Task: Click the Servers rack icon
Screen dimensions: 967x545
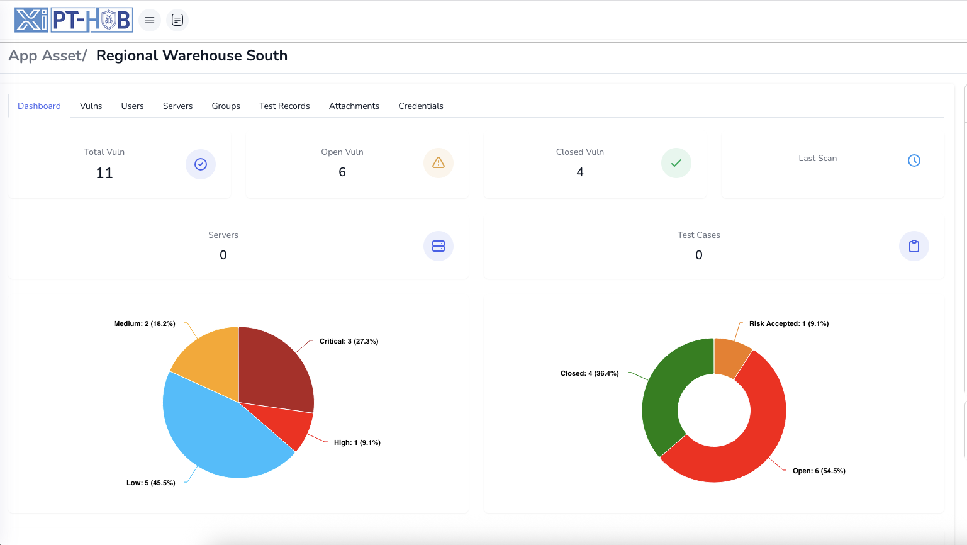Action: tap(439, 246)
